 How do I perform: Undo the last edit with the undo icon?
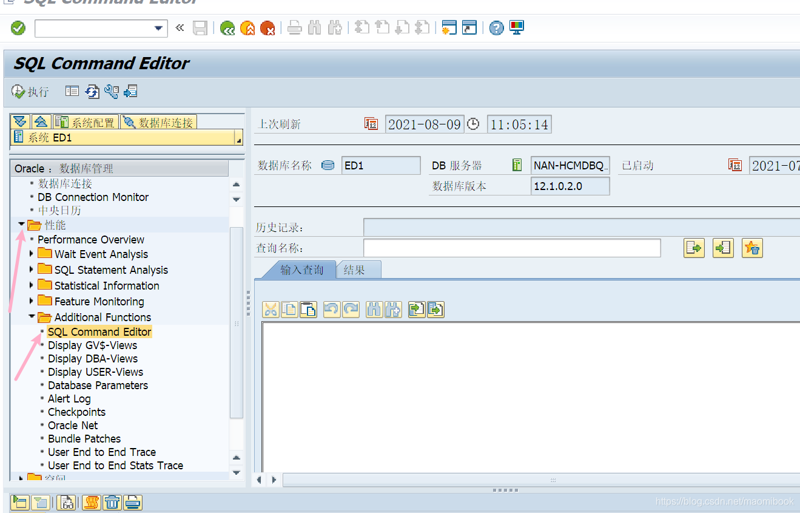pos(331,309)
